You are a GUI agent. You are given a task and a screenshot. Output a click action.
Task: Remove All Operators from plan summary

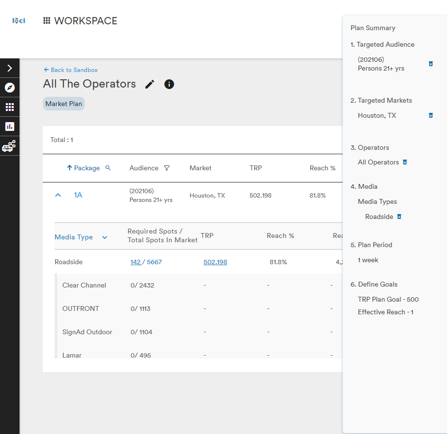coord(405,162)
